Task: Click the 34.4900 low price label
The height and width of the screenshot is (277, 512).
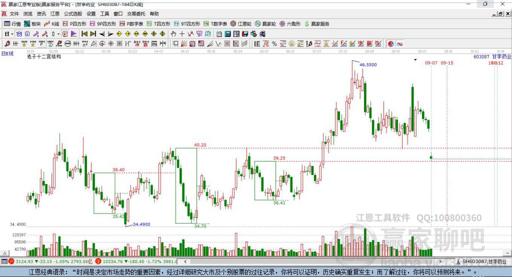Action: (x=141, y=224)
